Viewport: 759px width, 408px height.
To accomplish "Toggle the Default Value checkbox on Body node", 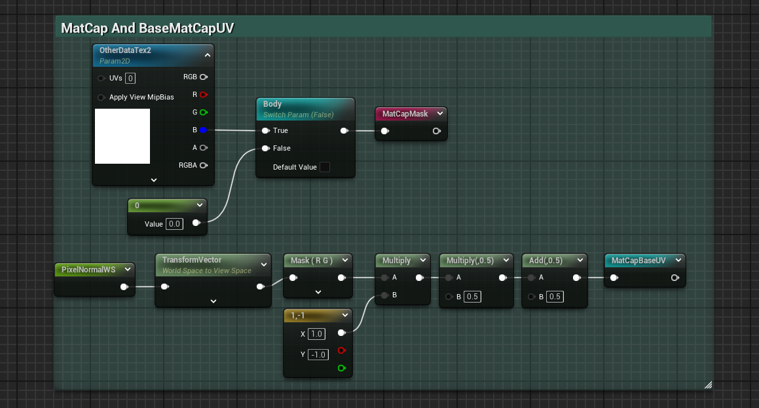I will 324,167.
